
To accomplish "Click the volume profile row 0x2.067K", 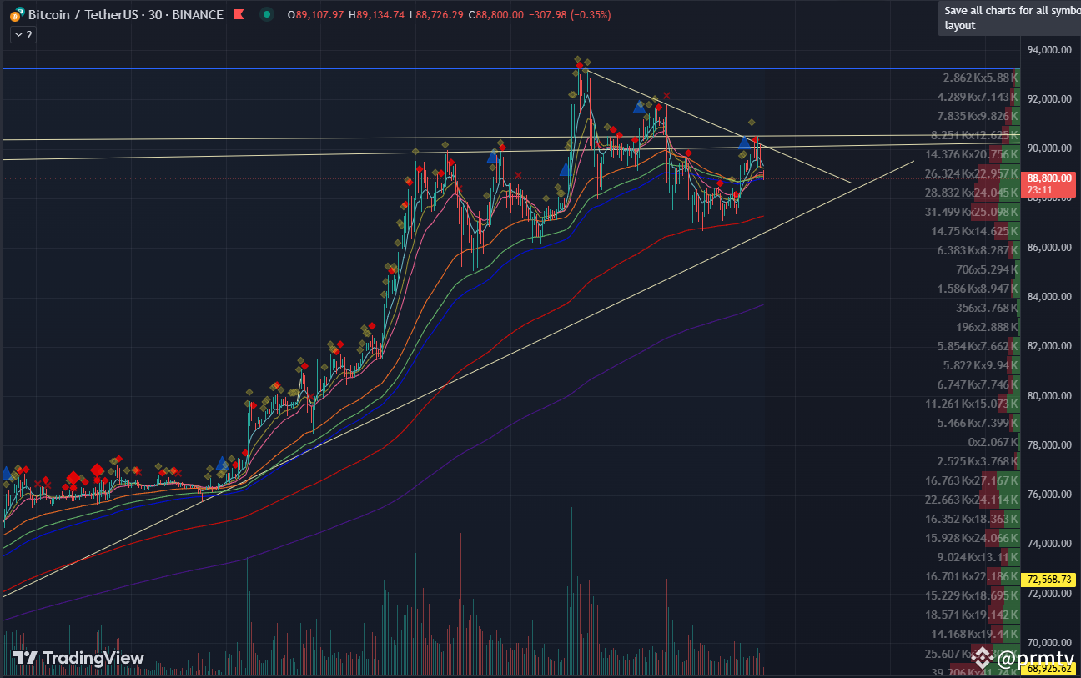I will coord(993,442).
